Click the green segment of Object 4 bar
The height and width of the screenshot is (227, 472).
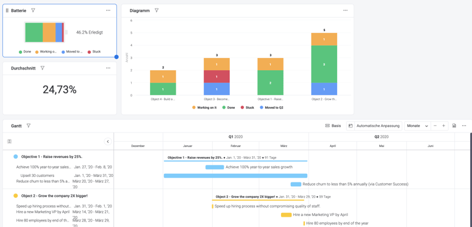(x=163, y=89)
